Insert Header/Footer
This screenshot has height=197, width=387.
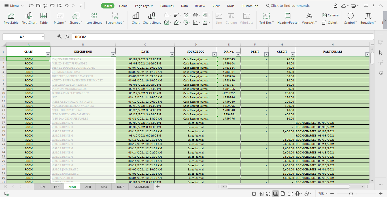coord(288,19)
